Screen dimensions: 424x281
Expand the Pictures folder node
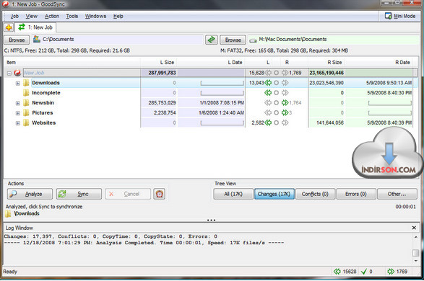(18, 113)
